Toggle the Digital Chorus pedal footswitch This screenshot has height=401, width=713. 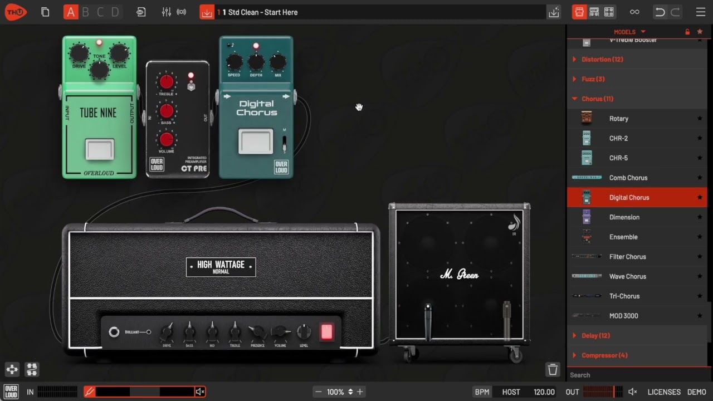tap(256, 141)
